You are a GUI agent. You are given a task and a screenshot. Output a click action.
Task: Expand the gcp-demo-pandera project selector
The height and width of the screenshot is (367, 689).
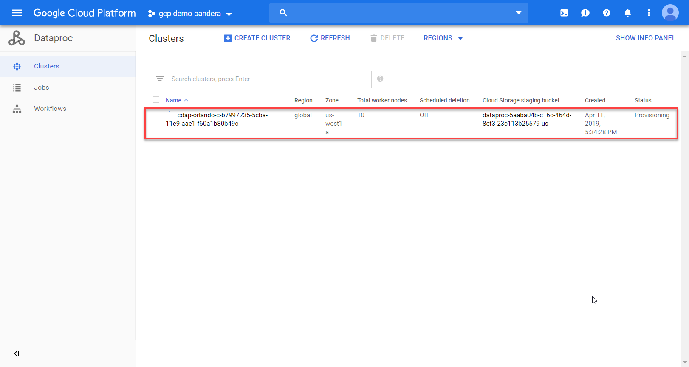(190, 14)
